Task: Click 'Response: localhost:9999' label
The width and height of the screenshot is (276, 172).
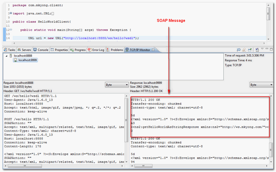Action: (146, 83)
